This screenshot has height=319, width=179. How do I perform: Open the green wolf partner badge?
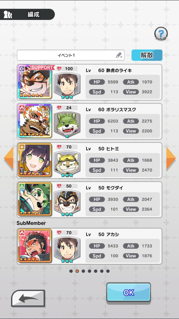pos(67,125)
